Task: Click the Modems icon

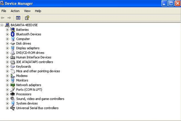Action: (x=13, y=76)
